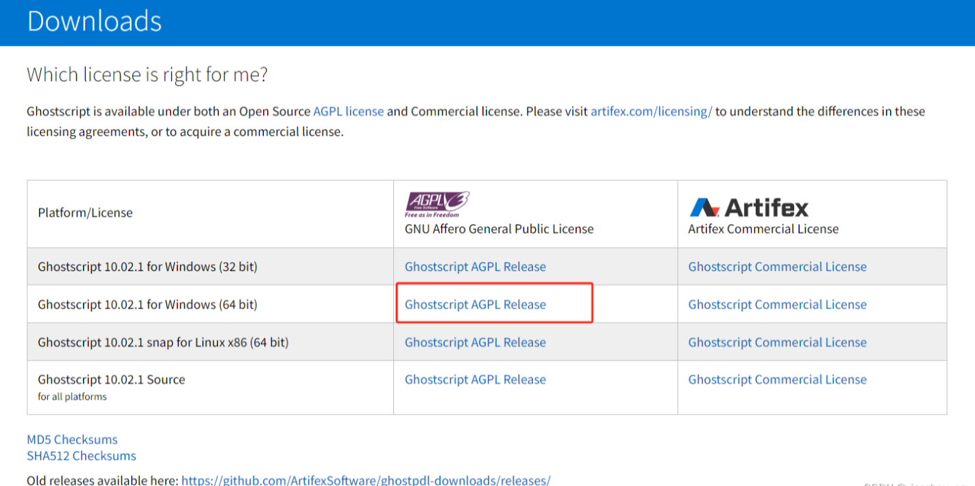Viewport: 975px width, 486px height.
Task: Open the SHA512 Checksums link
Action: pos(81,456)
